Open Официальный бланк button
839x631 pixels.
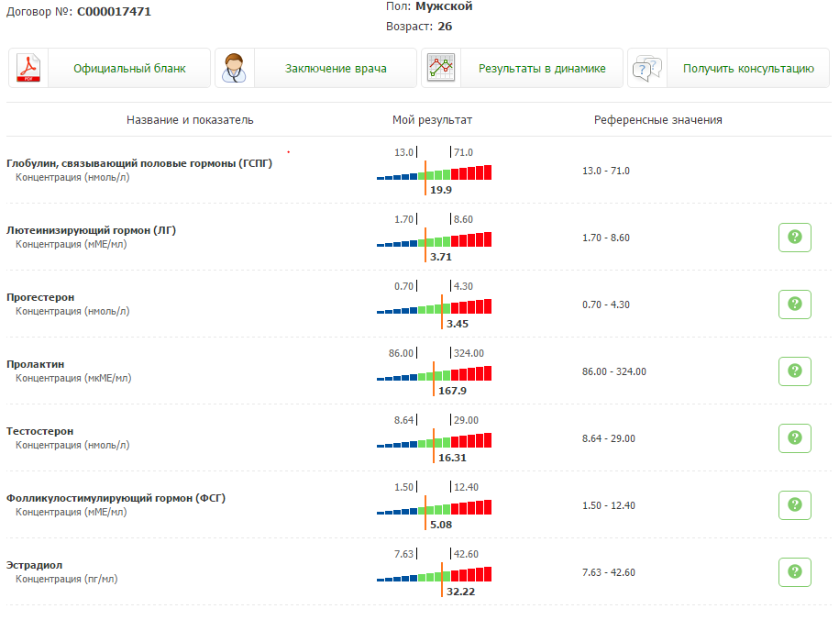click(129, 69)
